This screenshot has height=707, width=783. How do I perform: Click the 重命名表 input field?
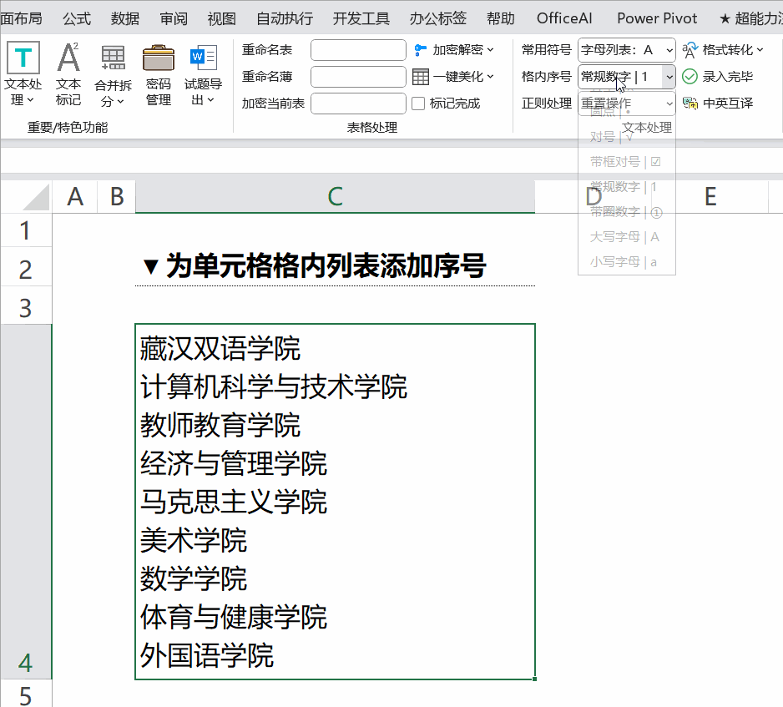pos(358,50)
